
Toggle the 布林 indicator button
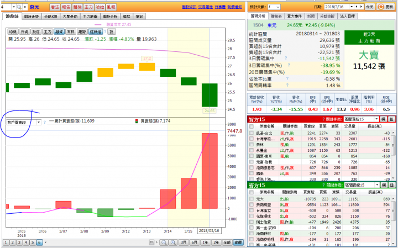coord(70,31)
